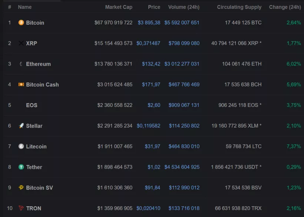
Task: Click the XRP logo icon
Action: pos(21,43)
